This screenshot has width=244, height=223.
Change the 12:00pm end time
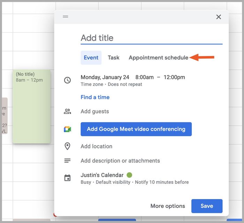pos(174,77)
